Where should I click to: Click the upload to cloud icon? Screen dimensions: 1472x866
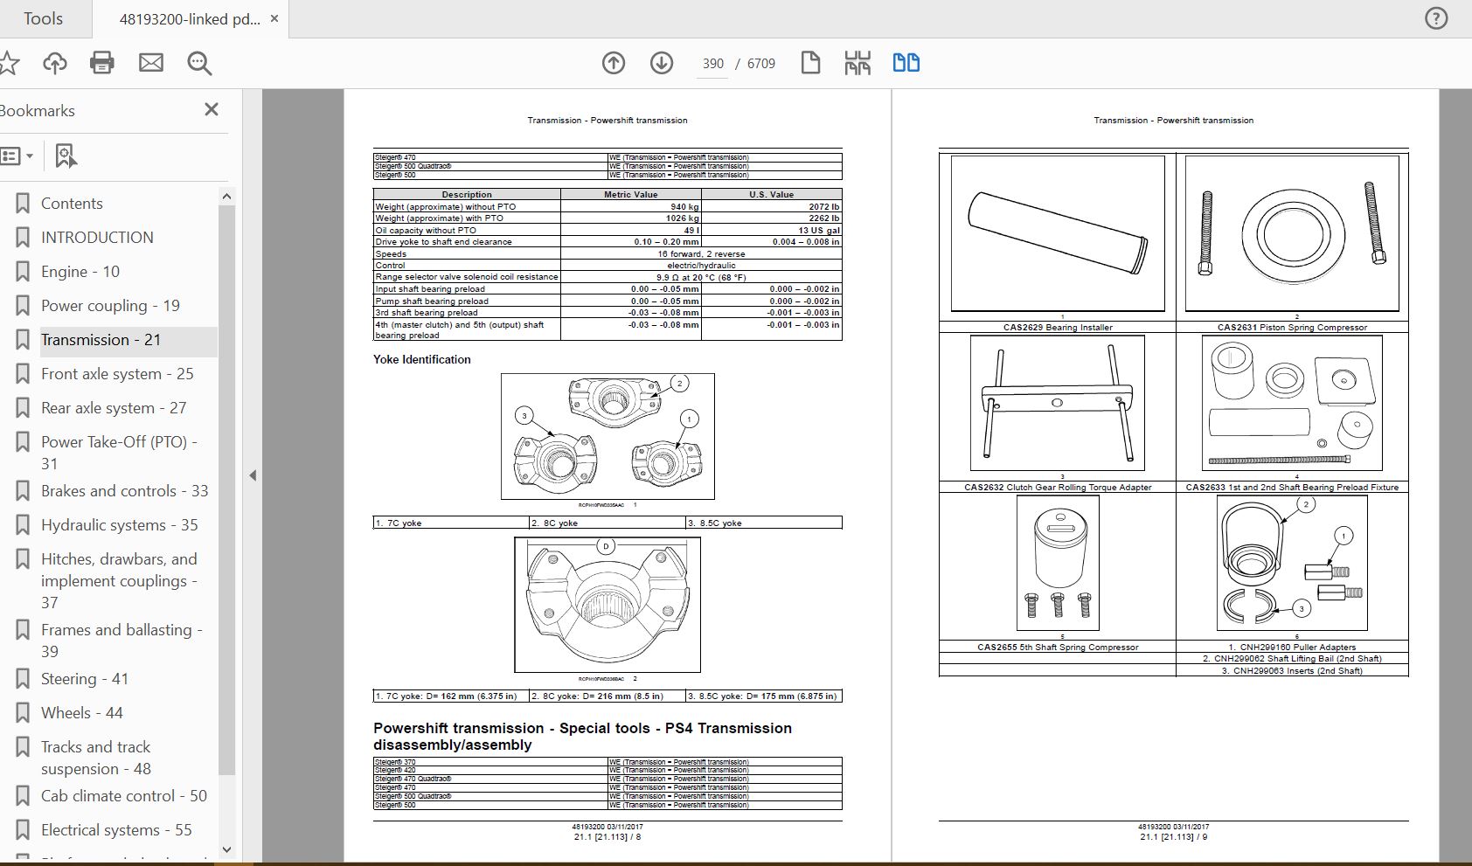(55, 63)
